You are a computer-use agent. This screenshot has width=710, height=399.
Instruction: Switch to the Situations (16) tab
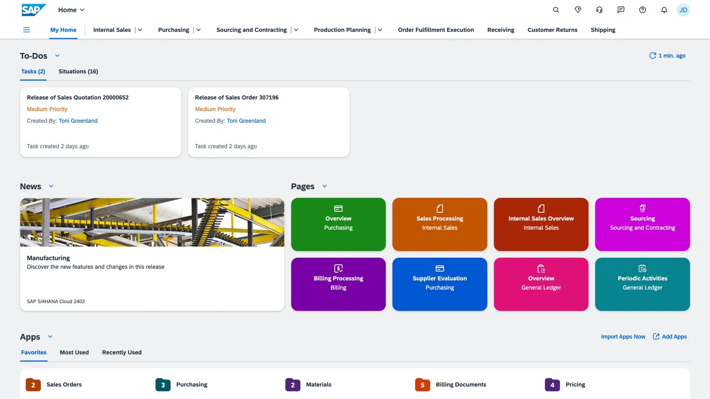(78, 72)
